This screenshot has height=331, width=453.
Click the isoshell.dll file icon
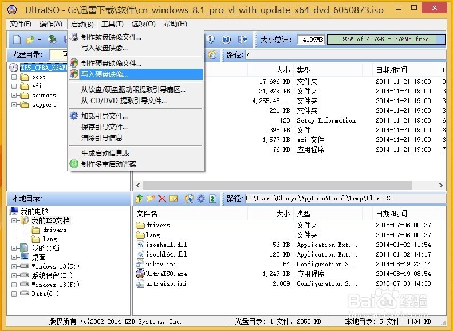point(140,245)
